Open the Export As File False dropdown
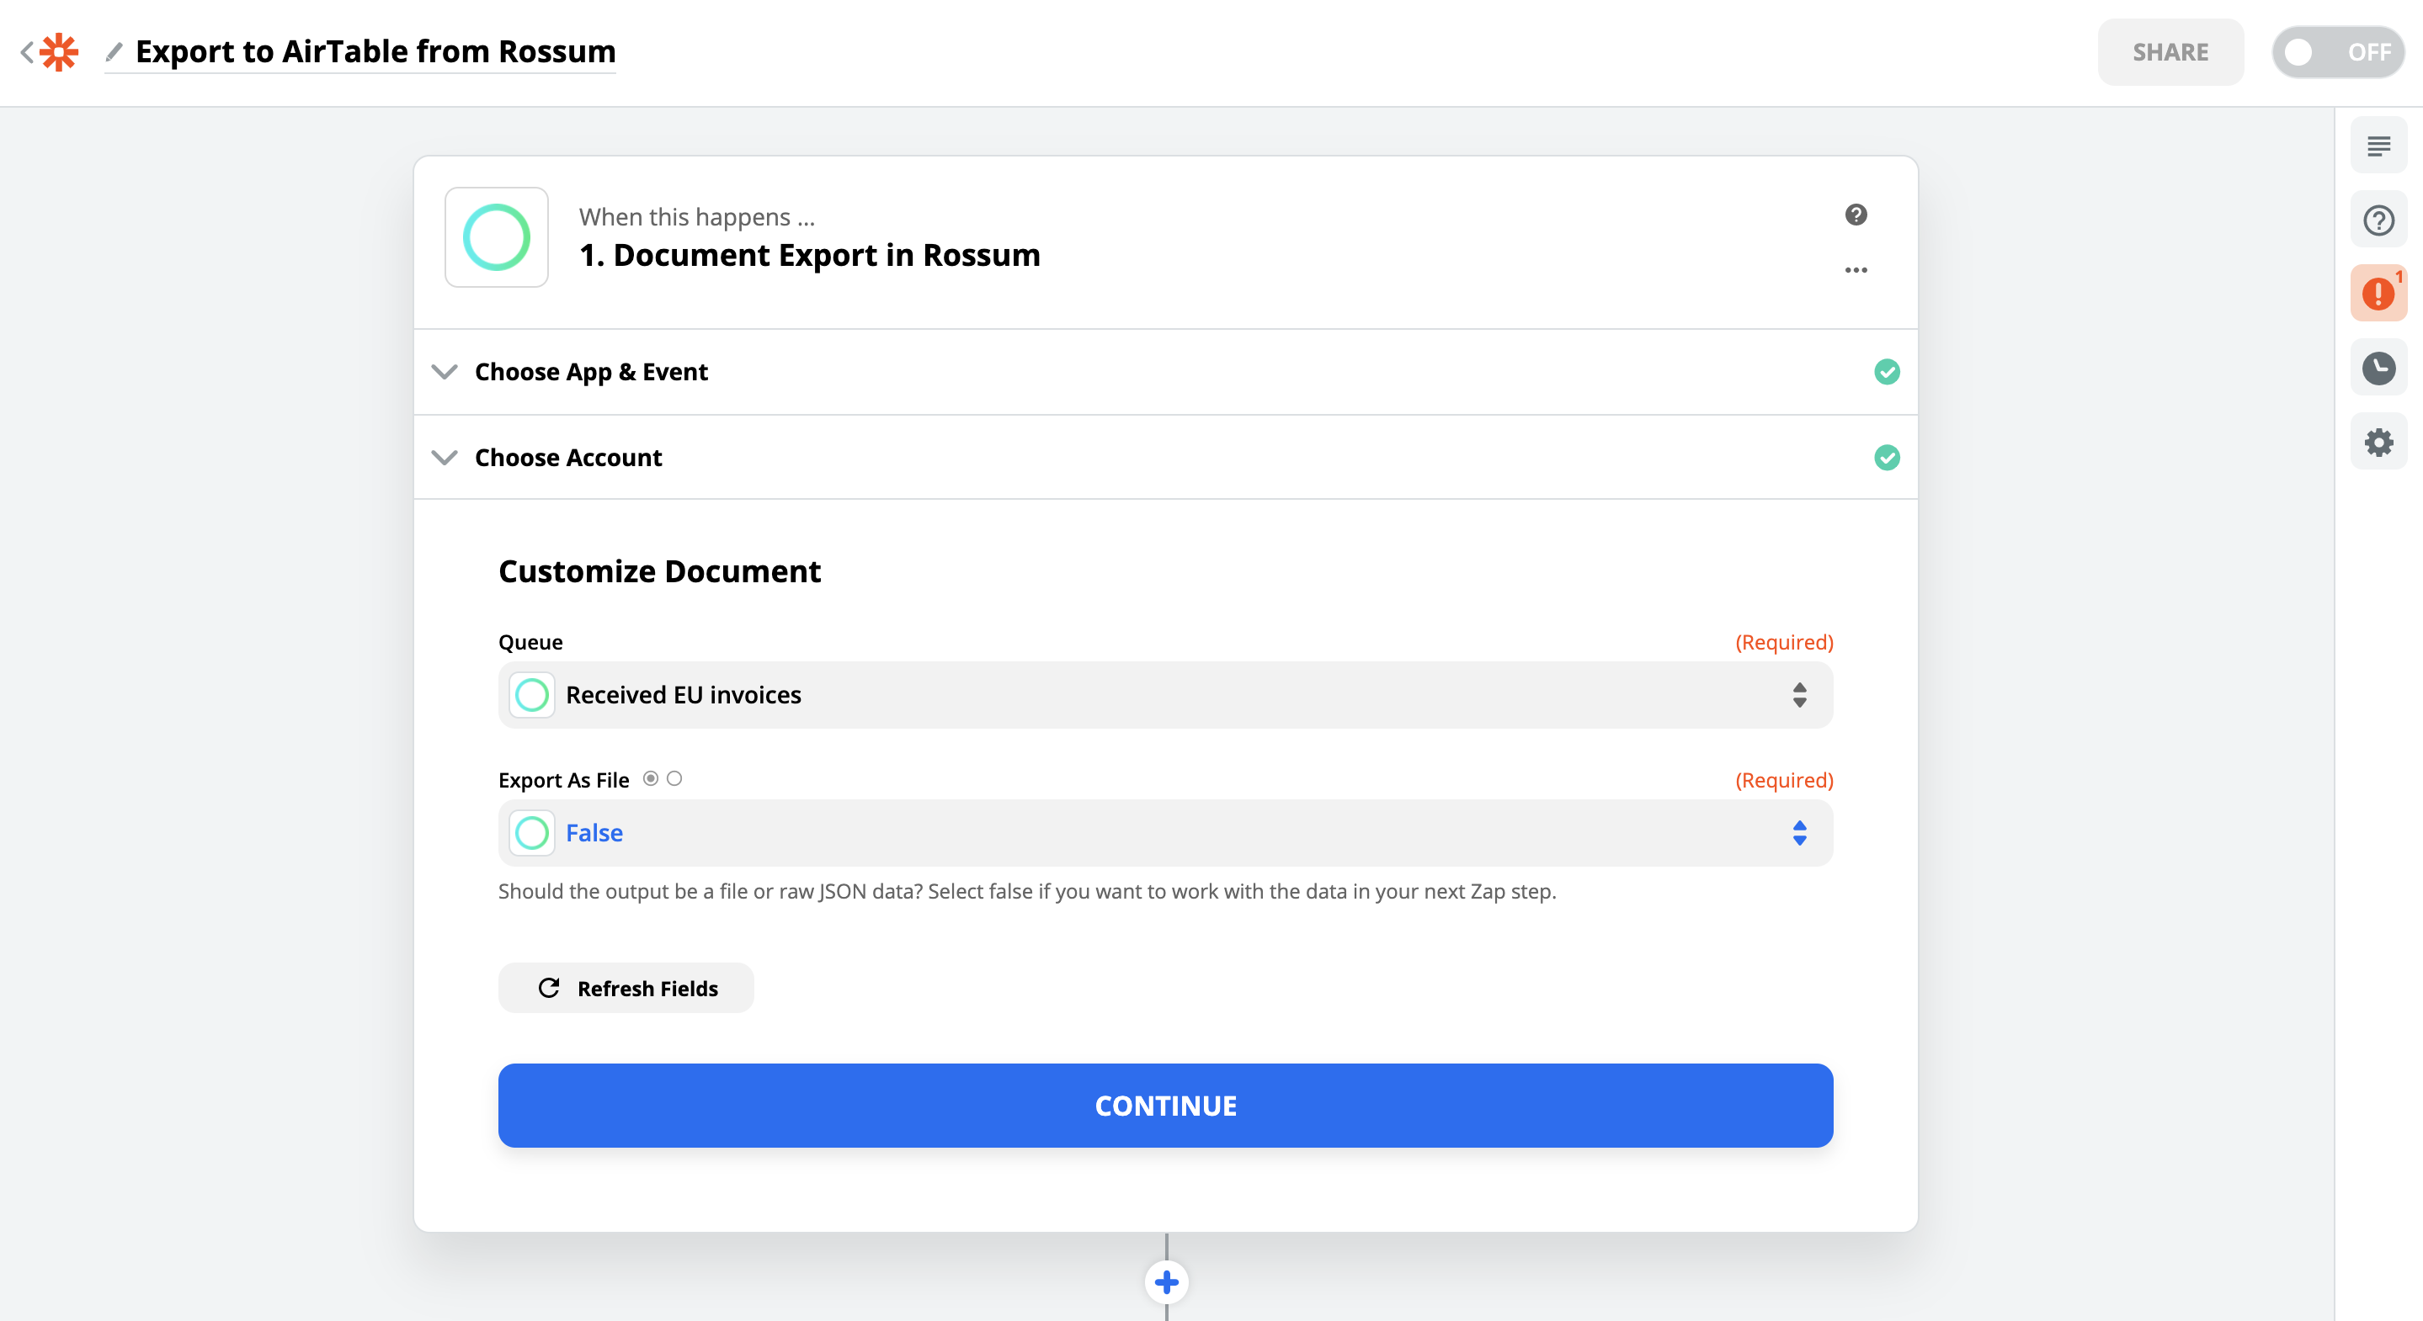2423x1321 pixels. click(1164, 833)
